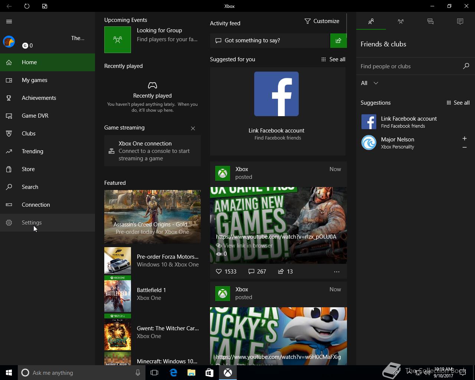
Task: Click the search magnifier in Friends & clubs
Action: (x=466, y=66)
